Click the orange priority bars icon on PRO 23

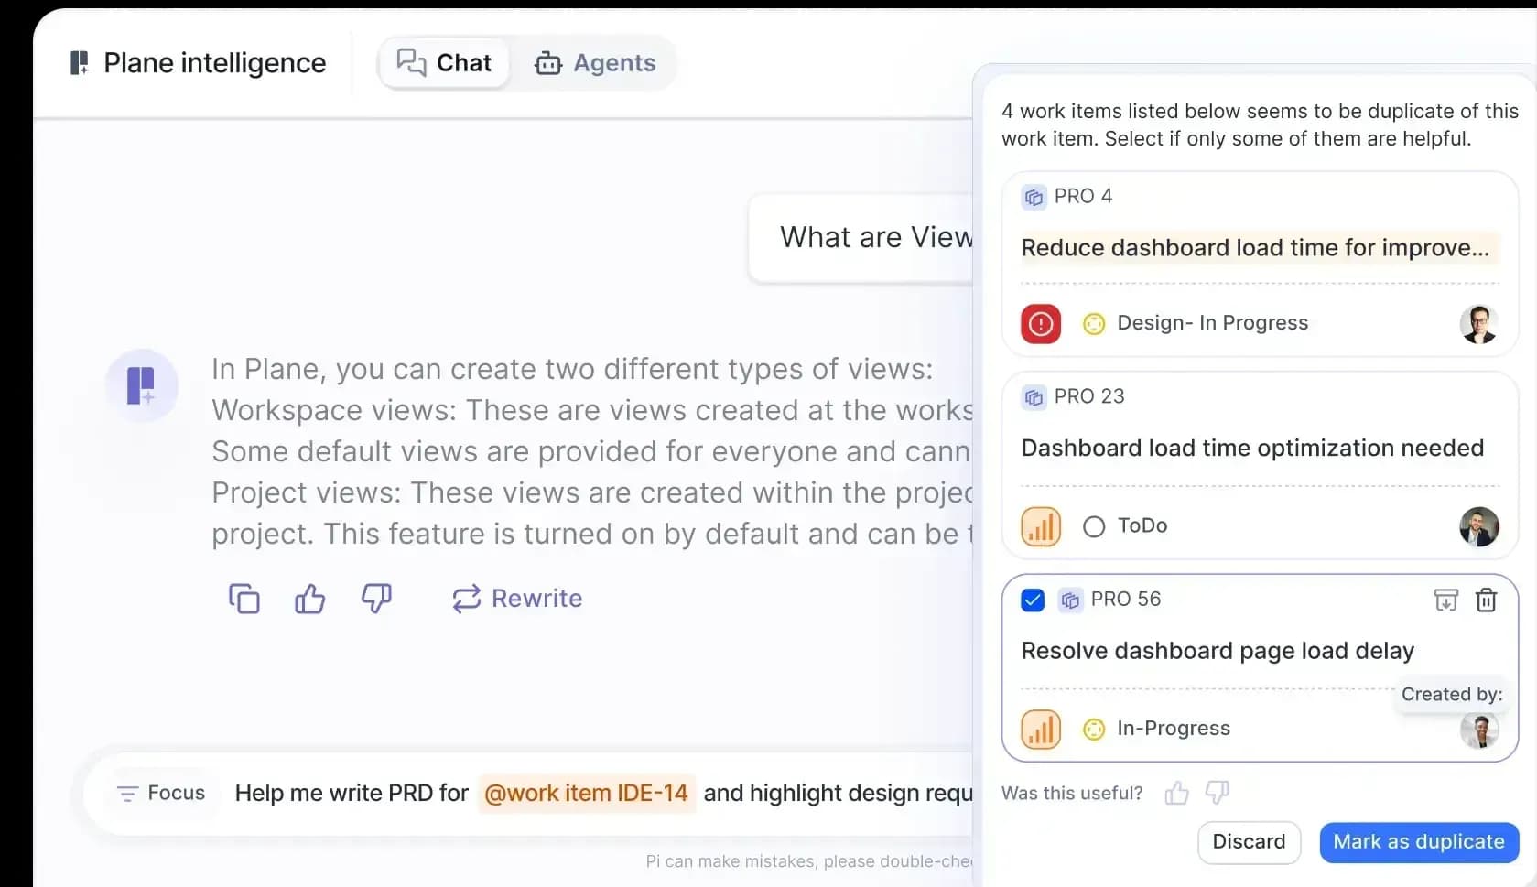pyautogui.click(x=1041, y=525)
